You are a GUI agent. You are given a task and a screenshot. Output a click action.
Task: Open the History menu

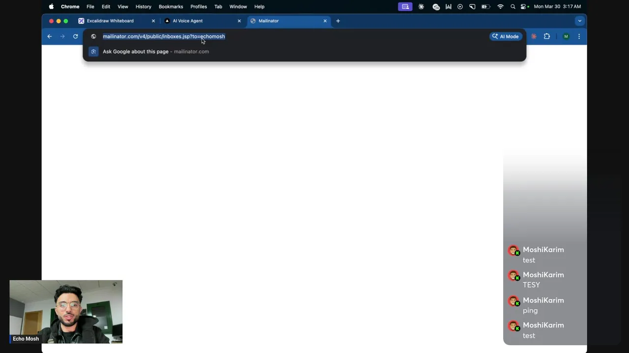(143, 6)
